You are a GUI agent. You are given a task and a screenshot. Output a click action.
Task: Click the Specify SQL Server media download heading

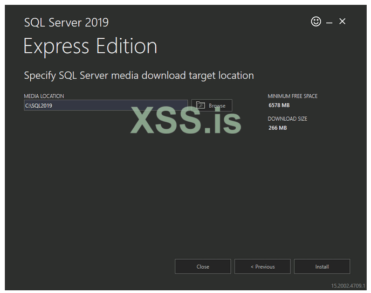(x=139, y=75)
